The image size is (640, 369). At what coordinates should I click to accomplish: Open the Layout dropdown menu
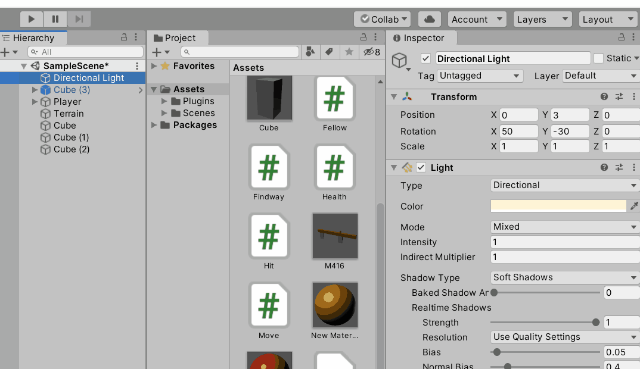coord(607,19)
